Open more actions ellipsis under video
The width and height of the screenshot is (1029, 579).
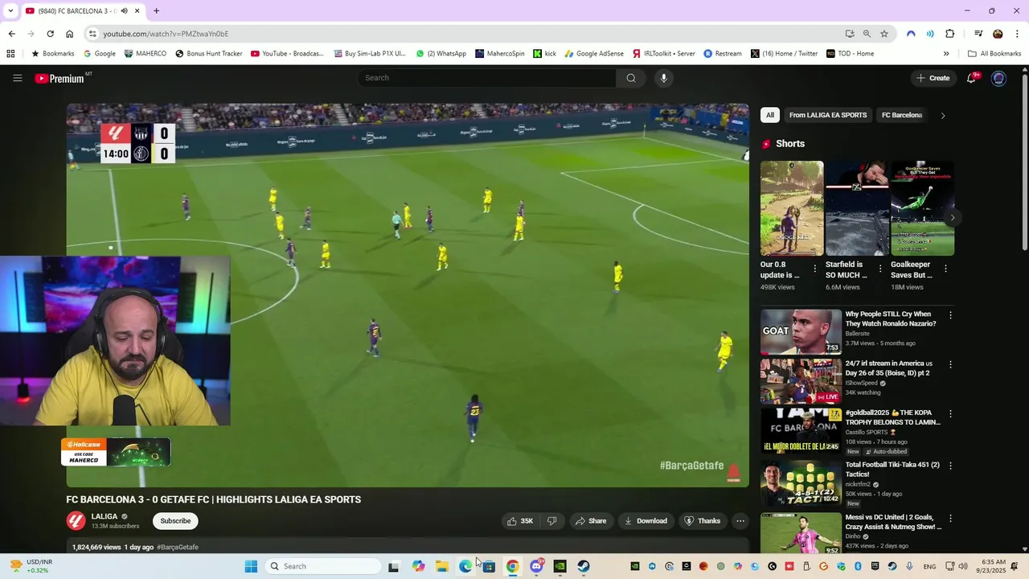[740, 521]
